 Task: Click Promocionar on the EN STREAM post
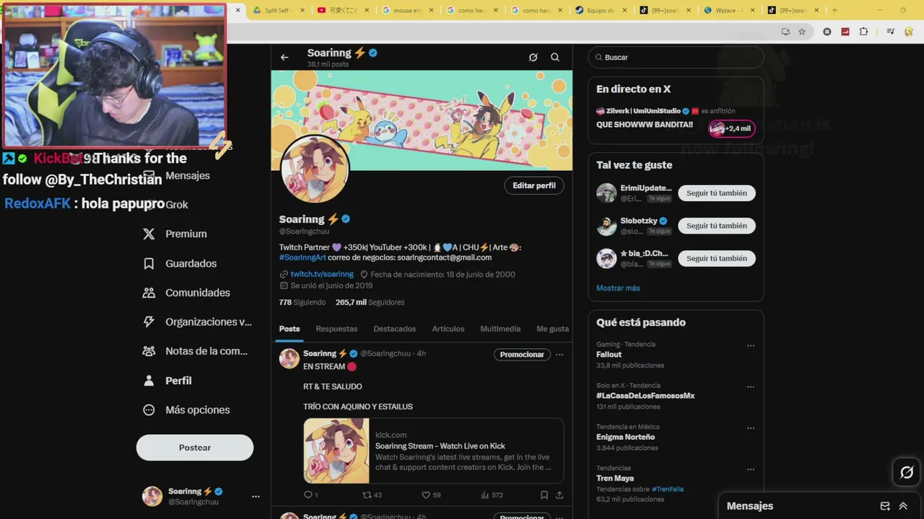point(522,355)
